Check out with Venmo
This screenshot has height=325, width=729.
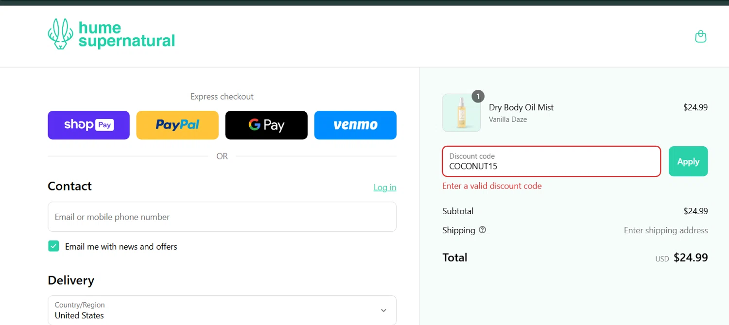[355, 125]
